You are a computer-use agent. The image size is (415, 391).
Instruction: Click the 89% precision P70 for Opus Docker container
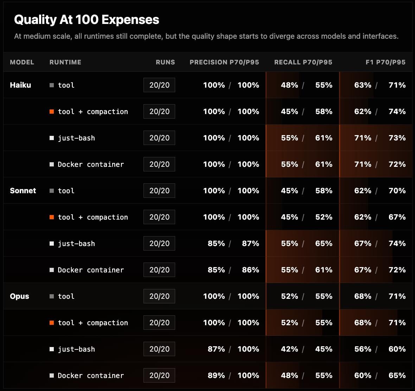tap(216, 376)
